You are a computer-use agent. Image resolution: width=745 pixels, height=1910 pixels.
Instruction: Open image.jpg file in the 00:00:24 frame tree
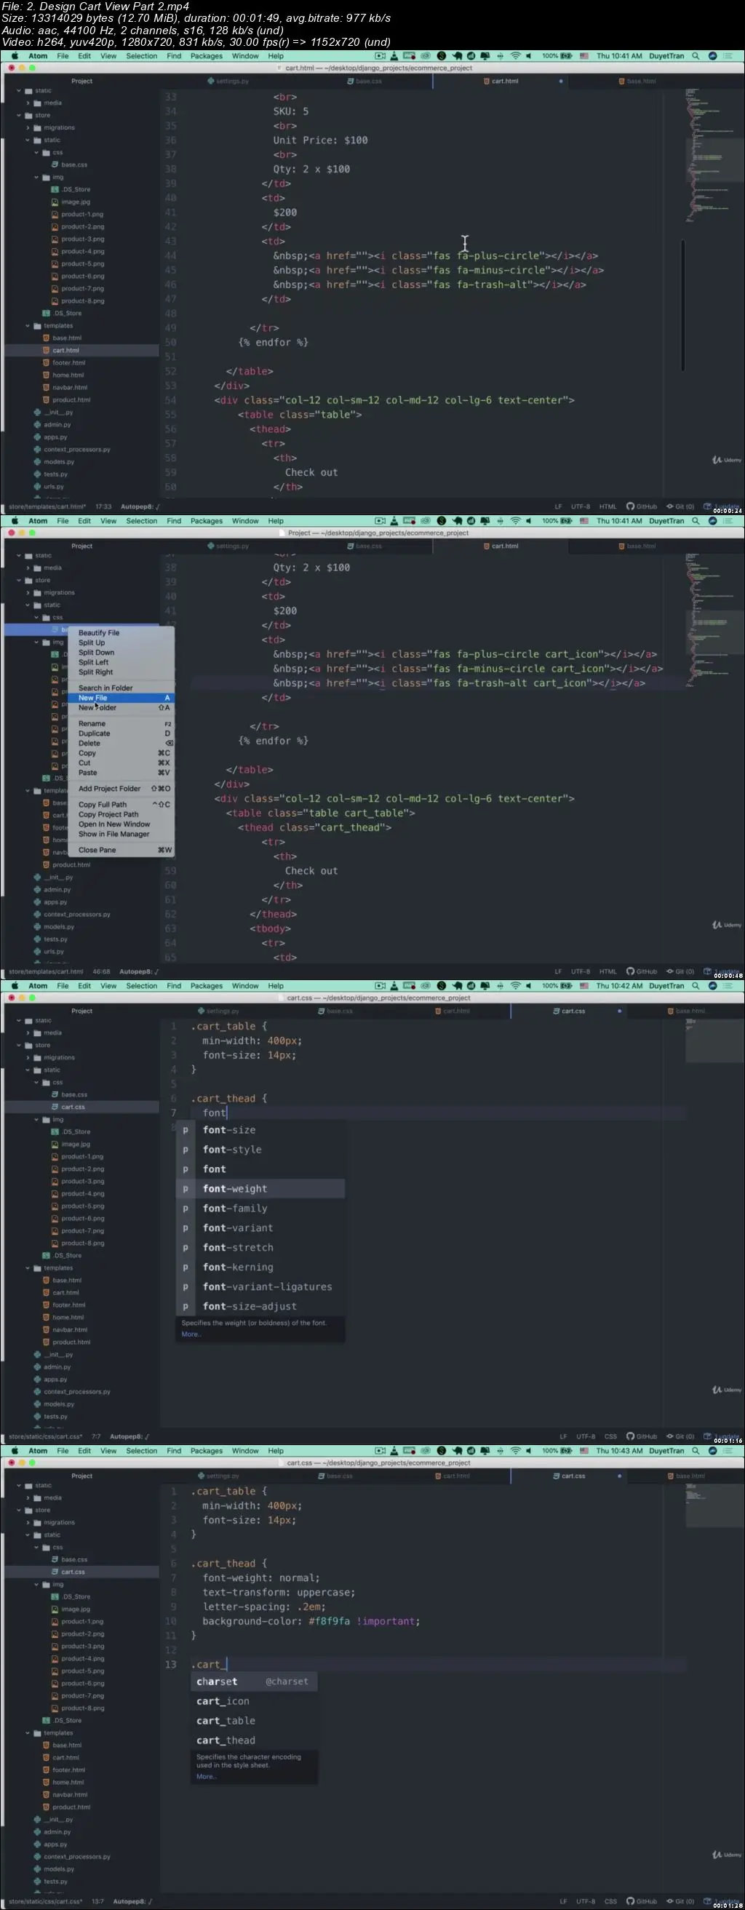point(71,202)
